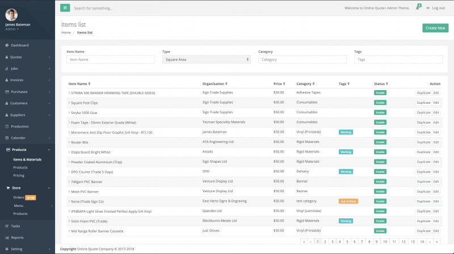Expand the Quotes menu chevron
The height and width of the screenshot is (254, 454).
tap(49, 57)
